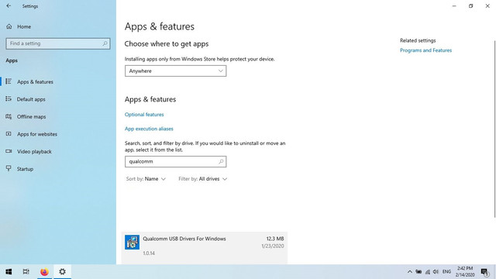This screenshot has width=496, height=279.
Task: Click the Offline maps sidebar map icon
Action: (x=9, y=116)
